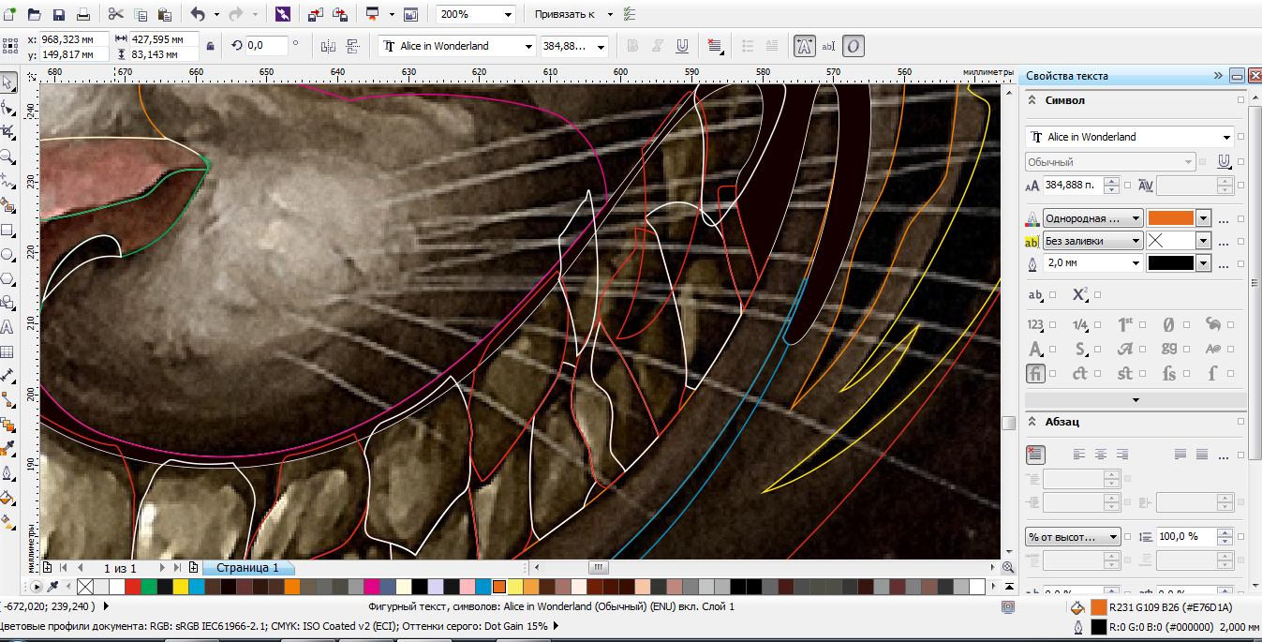Select the Text tool in the toolbox
This screenshot has height=642, width=1262.
(7, 328)
